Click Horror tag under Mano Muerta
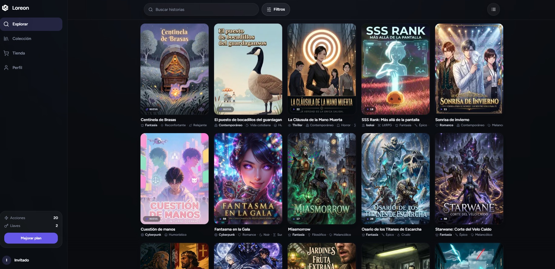555x269 pixels. 344,125
